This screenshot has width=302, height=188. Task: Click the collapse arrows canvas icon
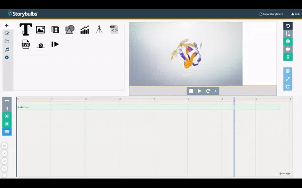click(x=287, y=79)
